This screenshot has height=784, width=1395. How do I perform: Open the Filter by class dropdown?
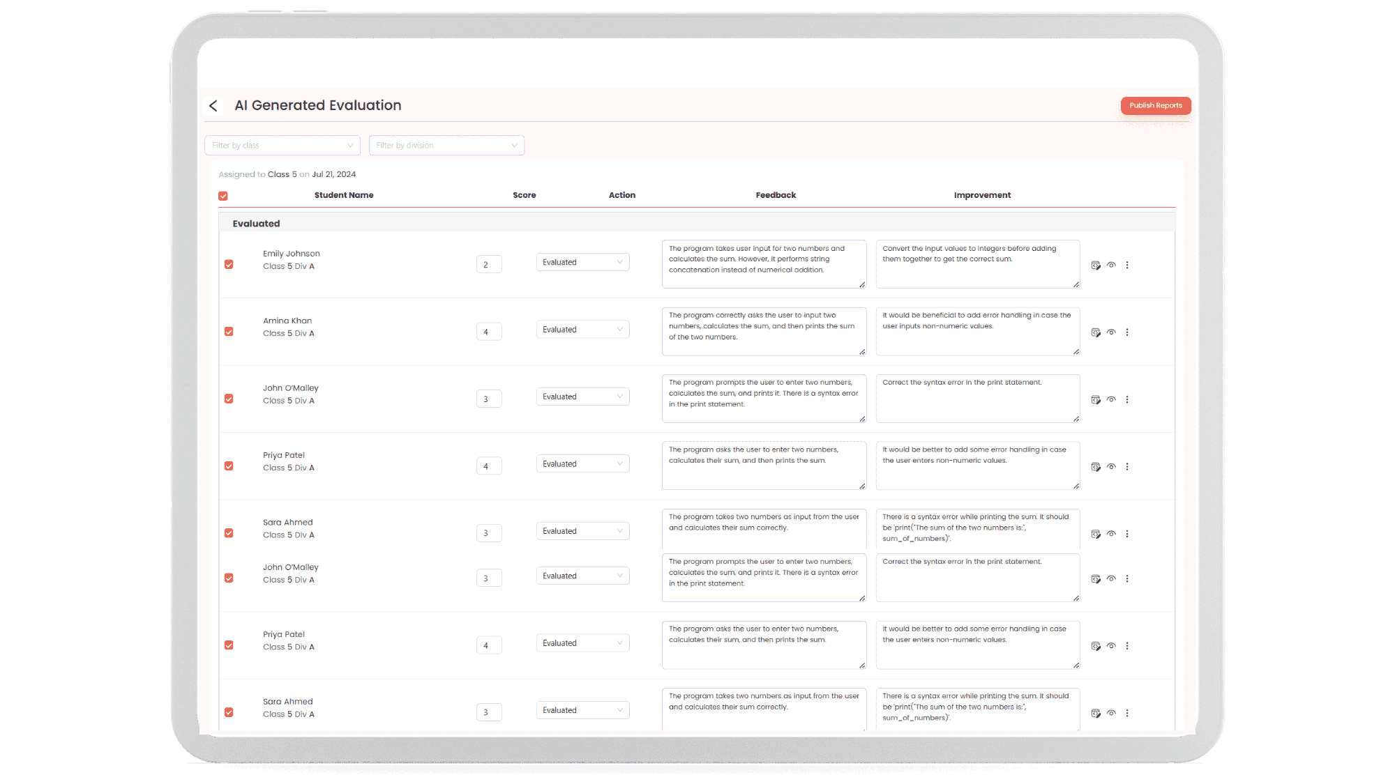(x=282, y=146)
